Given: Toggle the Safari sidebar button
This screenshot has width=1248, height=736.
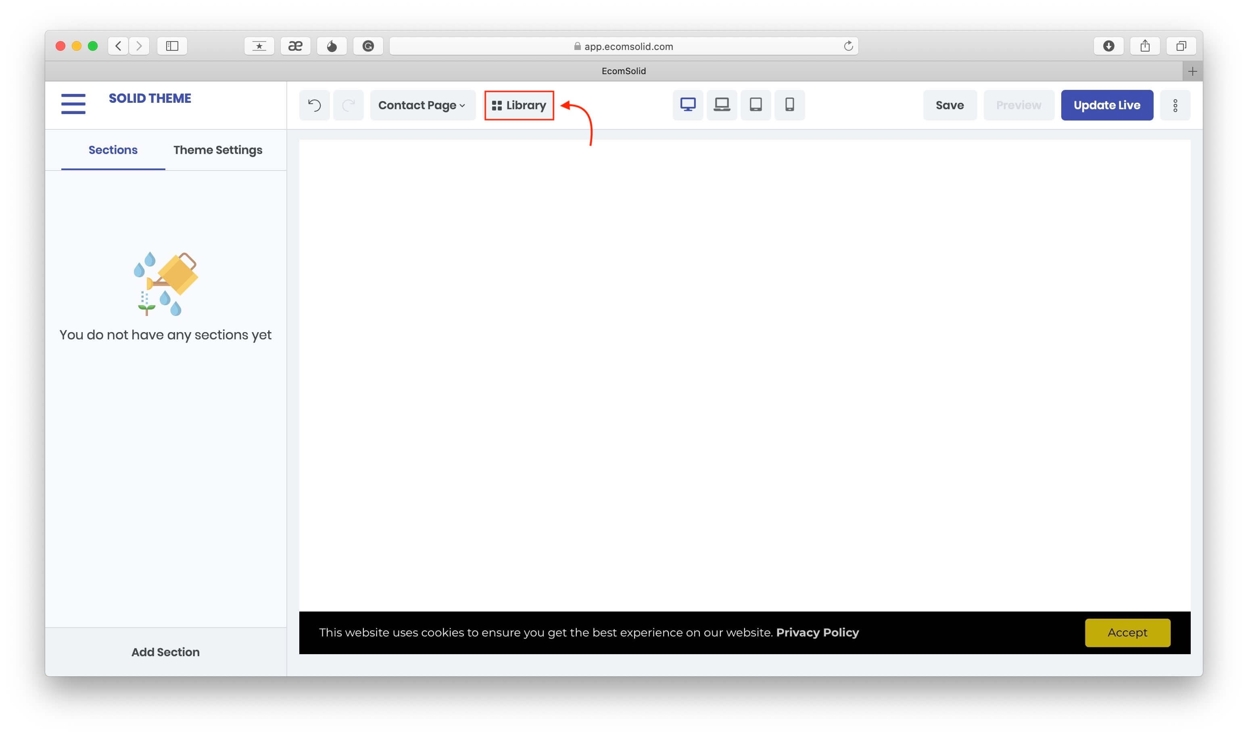Looking at the screenshot, I should pos(172,46).
